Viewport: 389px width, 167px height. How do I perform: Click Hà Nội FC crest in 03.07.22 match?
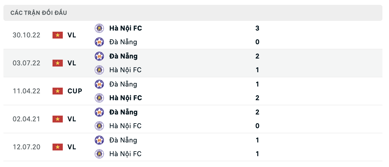point(99,70)
